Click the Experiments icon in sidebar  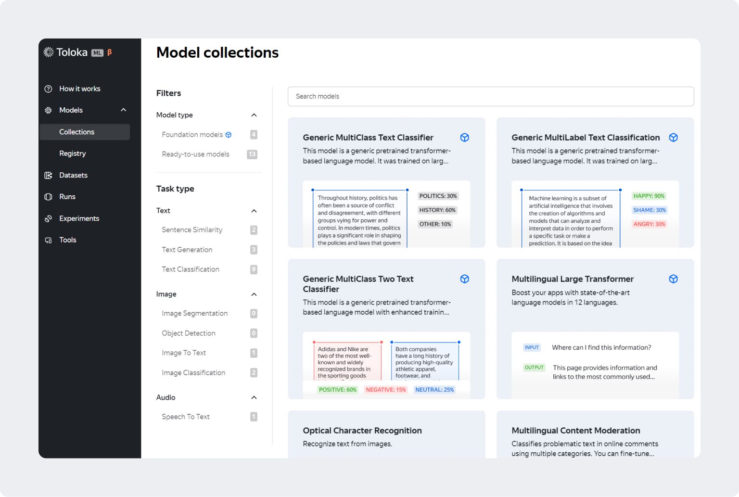48,218
